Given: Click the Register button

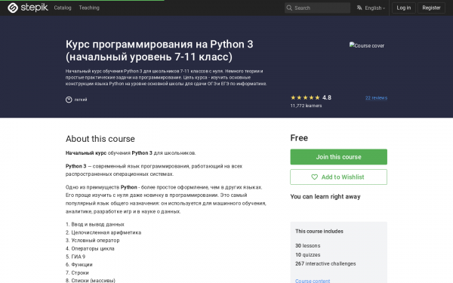Looking at the screenshot, I should (431, 8).
